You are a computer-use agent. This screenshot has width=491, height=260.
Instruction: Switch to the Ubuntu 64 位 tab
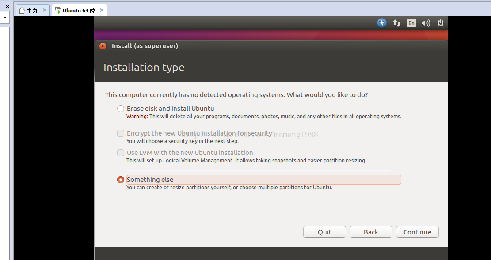79,10
